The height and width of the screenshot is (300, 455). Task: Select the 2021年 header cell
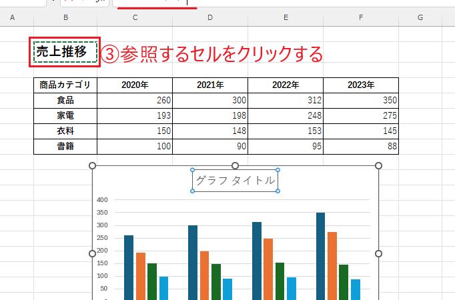click(x=210, y=85)
